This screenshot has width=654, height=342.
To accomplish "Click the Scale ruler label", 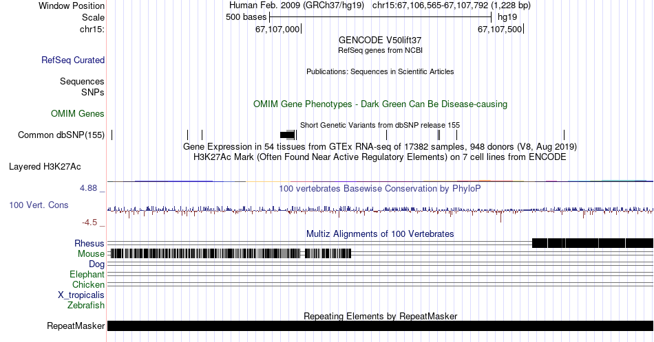I will click(93, 17).
